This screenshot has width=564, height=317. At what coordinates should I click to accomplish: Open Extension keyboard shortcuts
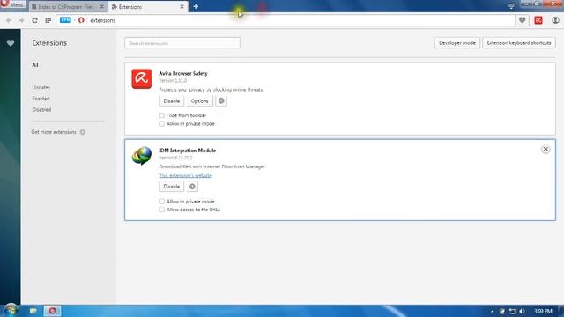click(519, 43)
